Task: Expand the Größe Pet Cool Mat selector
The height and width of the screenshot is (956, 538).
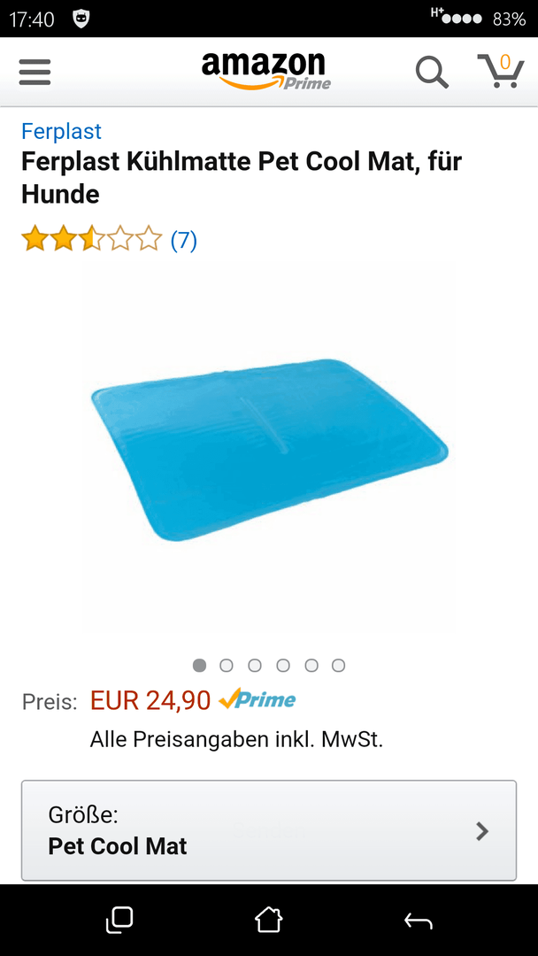Action: click(x=269, y=830)
